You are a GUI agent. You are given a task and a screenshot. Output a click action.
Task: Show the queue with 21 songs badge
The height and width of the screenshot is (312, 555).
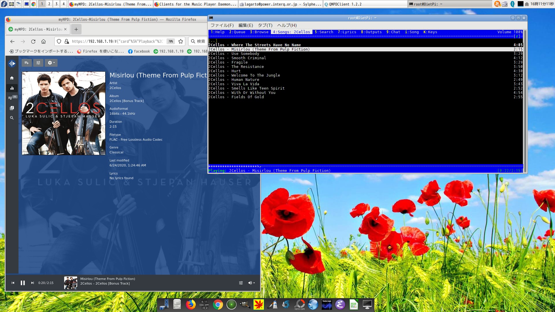12,98
